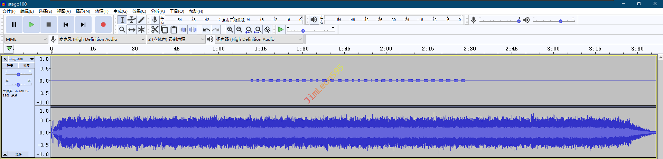Select the Multi-tool asterisk icon
Image resolution: width=663 pixels, height=159 pixels.
pyautogui.click(x=141, y=30)
